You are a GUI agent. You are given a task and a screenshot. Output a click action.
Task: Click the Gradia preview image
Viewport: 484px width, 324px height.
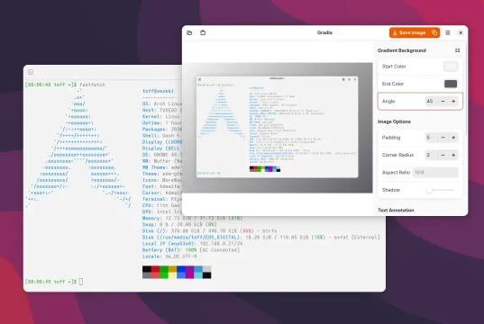click(x=278, y=128)
